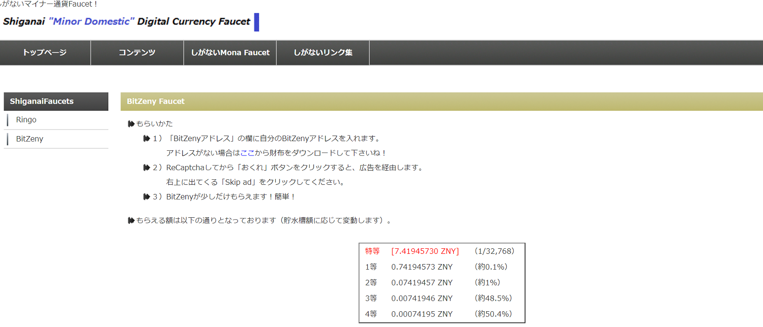763x327 pixels.
Task: Click the BitZeny Faucet section heading
Action: click(156, 102)
